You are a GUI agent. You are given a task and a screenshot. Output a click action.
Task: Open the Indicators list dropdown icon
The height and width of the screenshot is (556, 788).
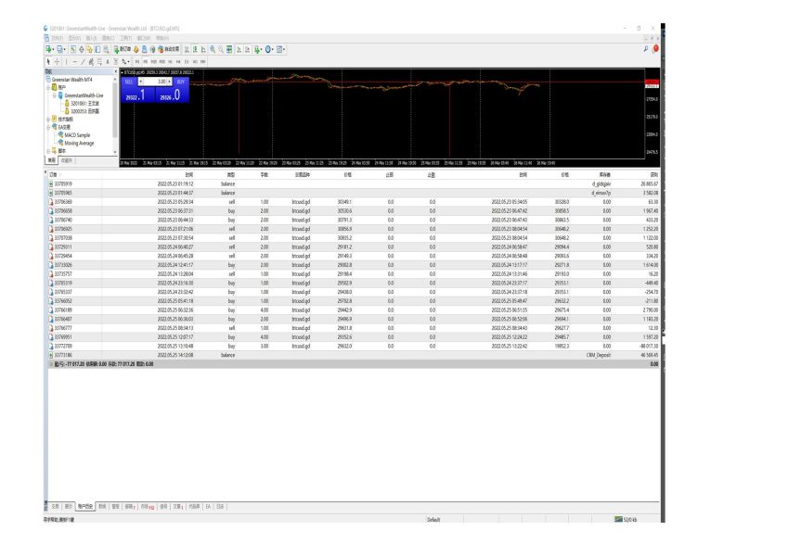257,49
